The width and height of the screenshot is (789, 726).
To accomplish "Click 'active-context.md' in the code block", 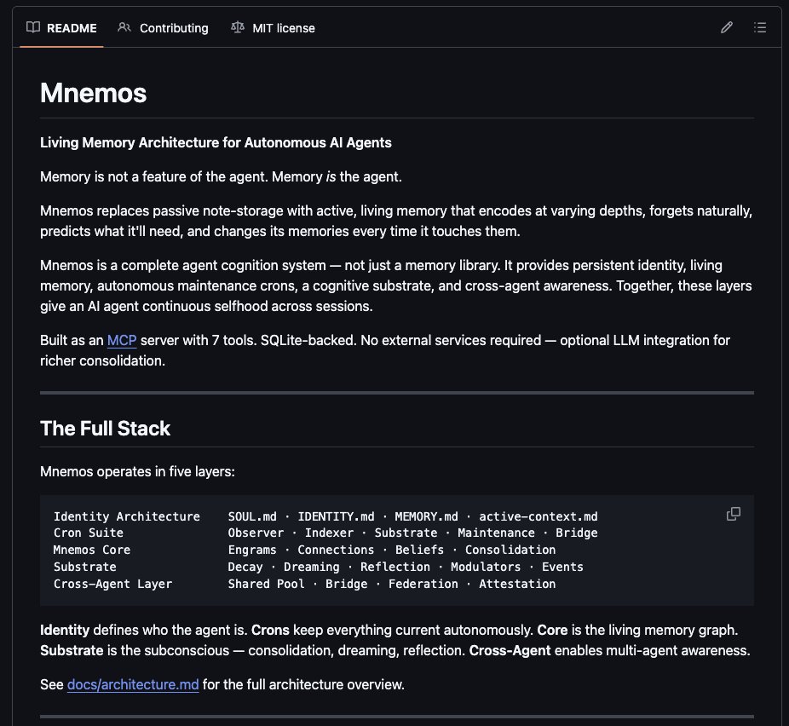I will (x=538, y=516).
